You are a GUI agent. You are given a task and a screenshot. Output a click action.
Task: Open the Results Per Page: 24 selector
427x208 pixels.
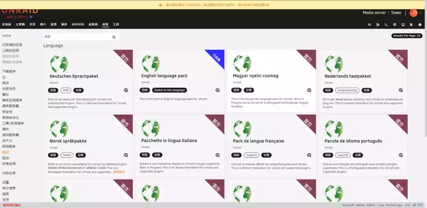tap(406, 36)
